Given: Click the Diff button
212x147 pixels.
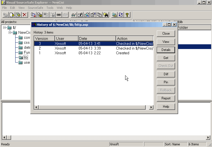Looking at the screenshot, I should (x=166, y=74).
